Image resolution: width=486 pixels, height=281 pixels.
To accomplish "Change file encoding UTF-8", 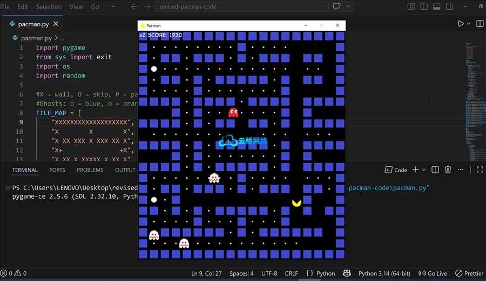I will pos(269,273).
